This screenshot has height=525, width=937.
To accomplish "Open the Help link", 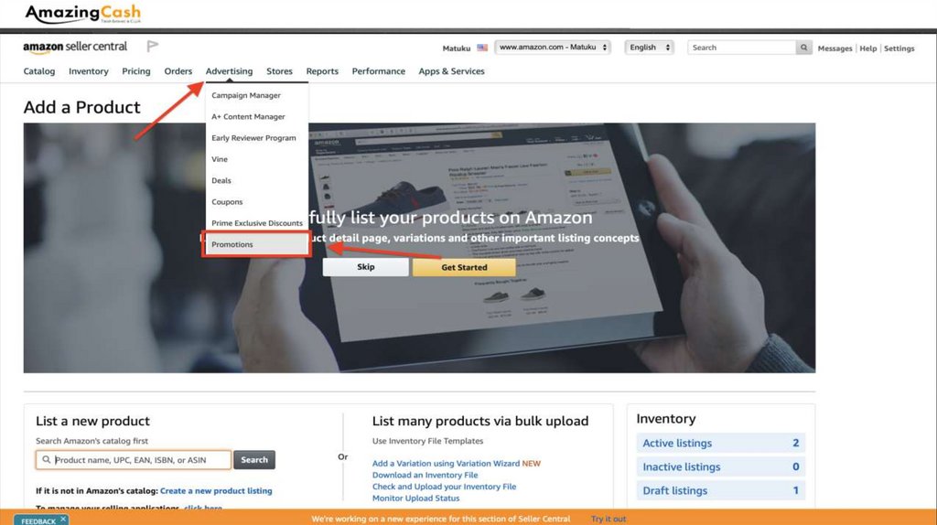I will click(x=867, y=48).
